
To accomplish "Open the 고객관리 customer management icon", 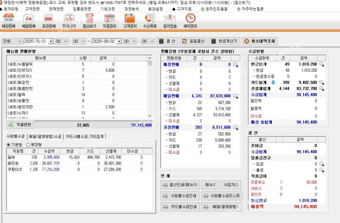I will click(x=129, y=20).
